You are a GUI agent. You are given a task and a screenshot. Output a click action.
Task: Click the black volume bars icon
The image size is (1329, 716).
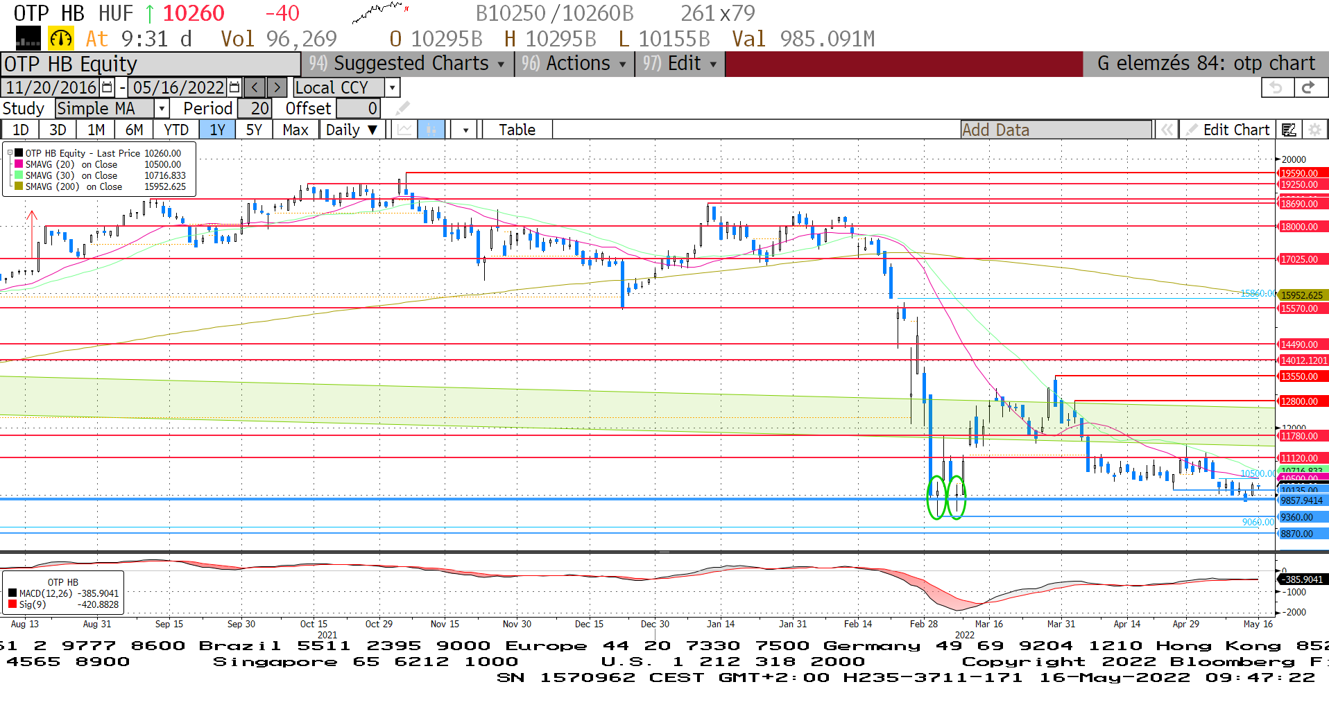click(x=28, y=38)
